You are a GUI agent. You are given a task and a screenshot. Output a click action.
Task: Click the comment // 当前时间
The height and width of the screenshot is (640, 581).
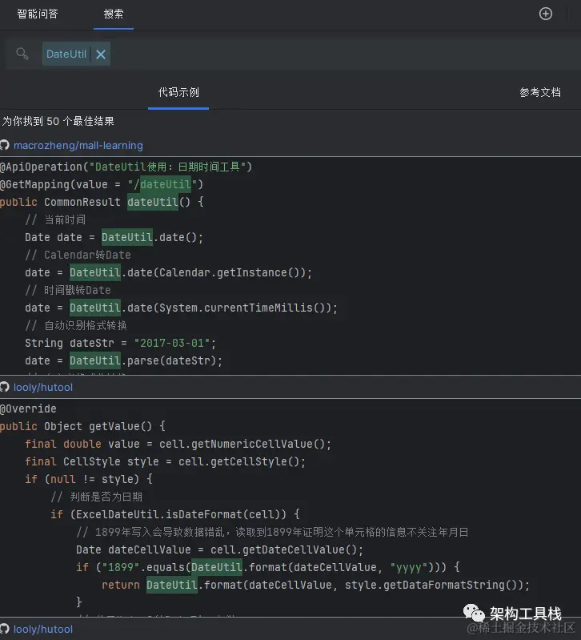(x=55, y=219)
